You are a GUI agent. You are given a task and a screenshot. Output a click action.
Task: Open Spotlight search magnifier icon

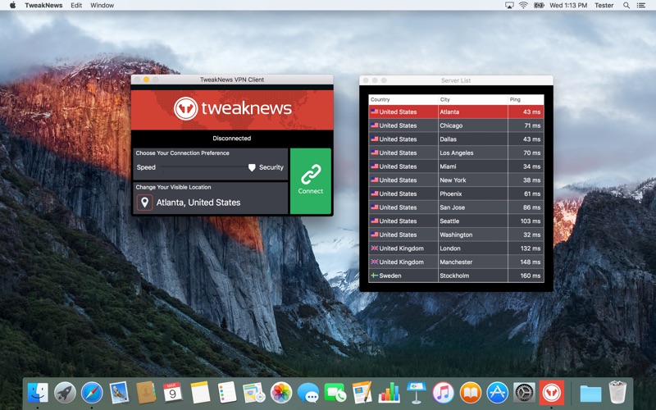tap(626, 6)
